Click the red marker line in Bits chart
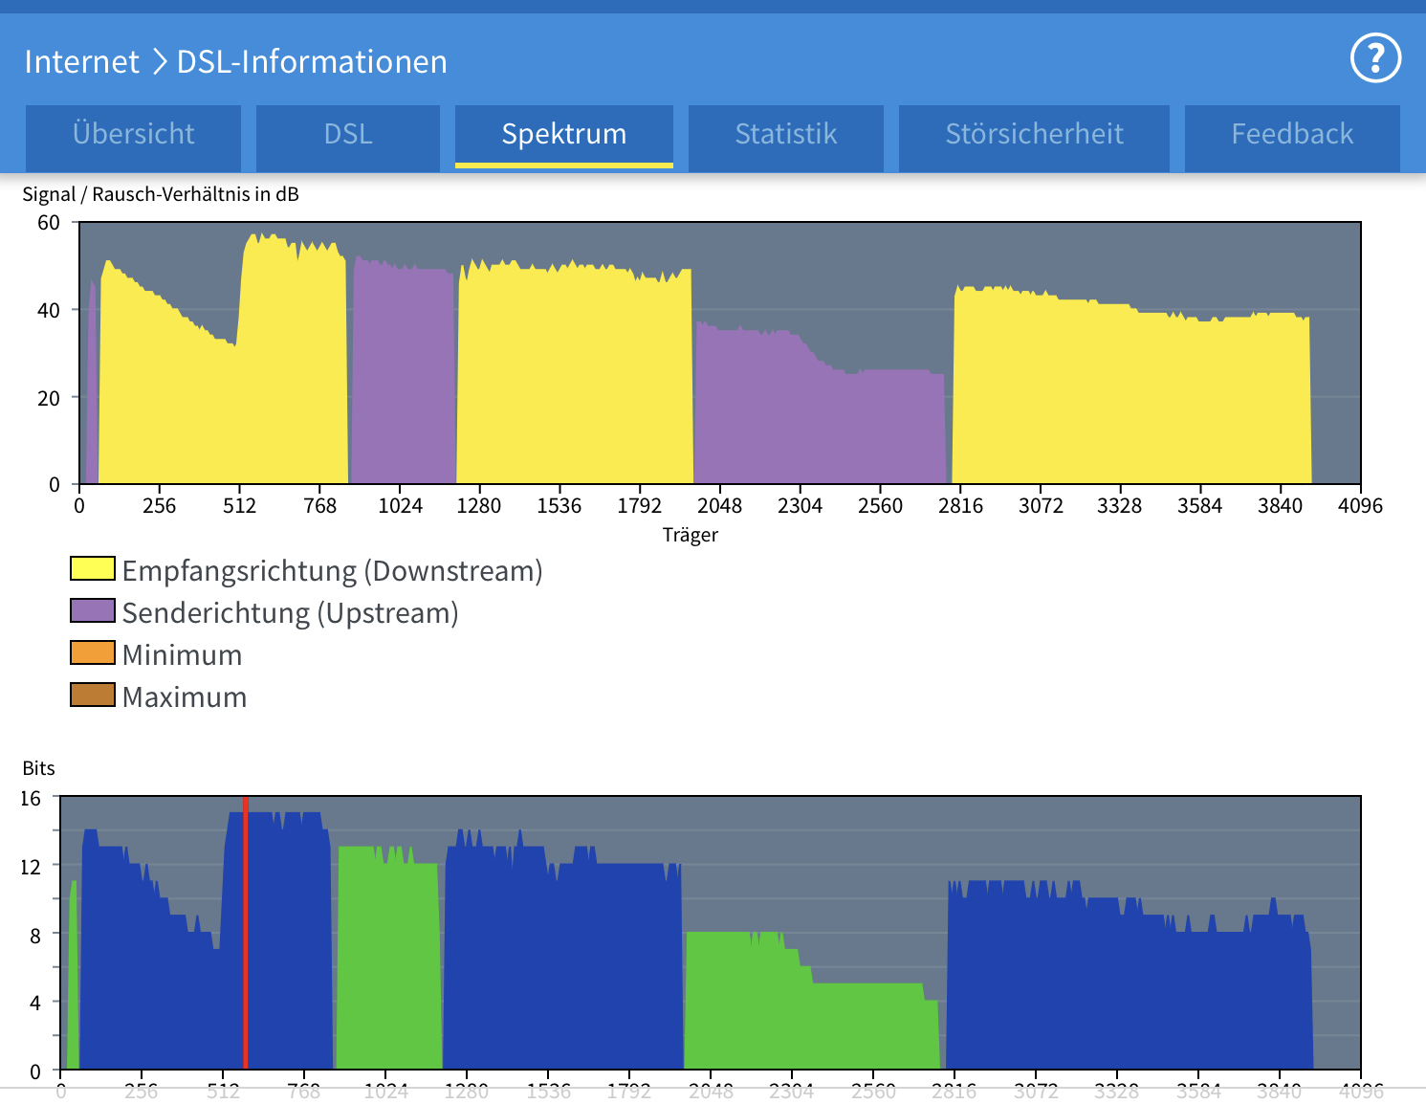Screen dimensions: 1426x1104 [x=246, y=933]
